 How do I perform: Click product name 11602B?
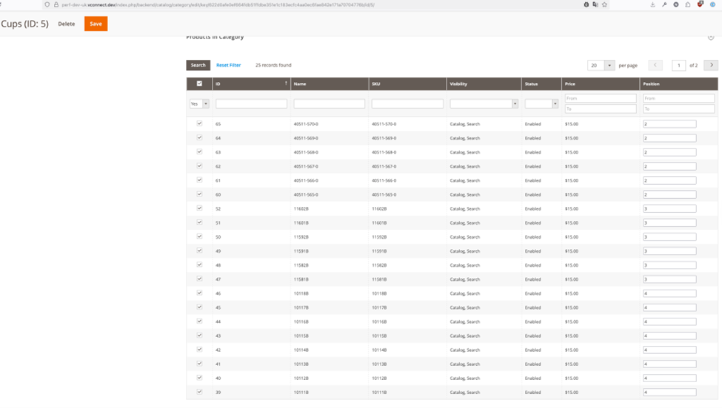(301, 208)
